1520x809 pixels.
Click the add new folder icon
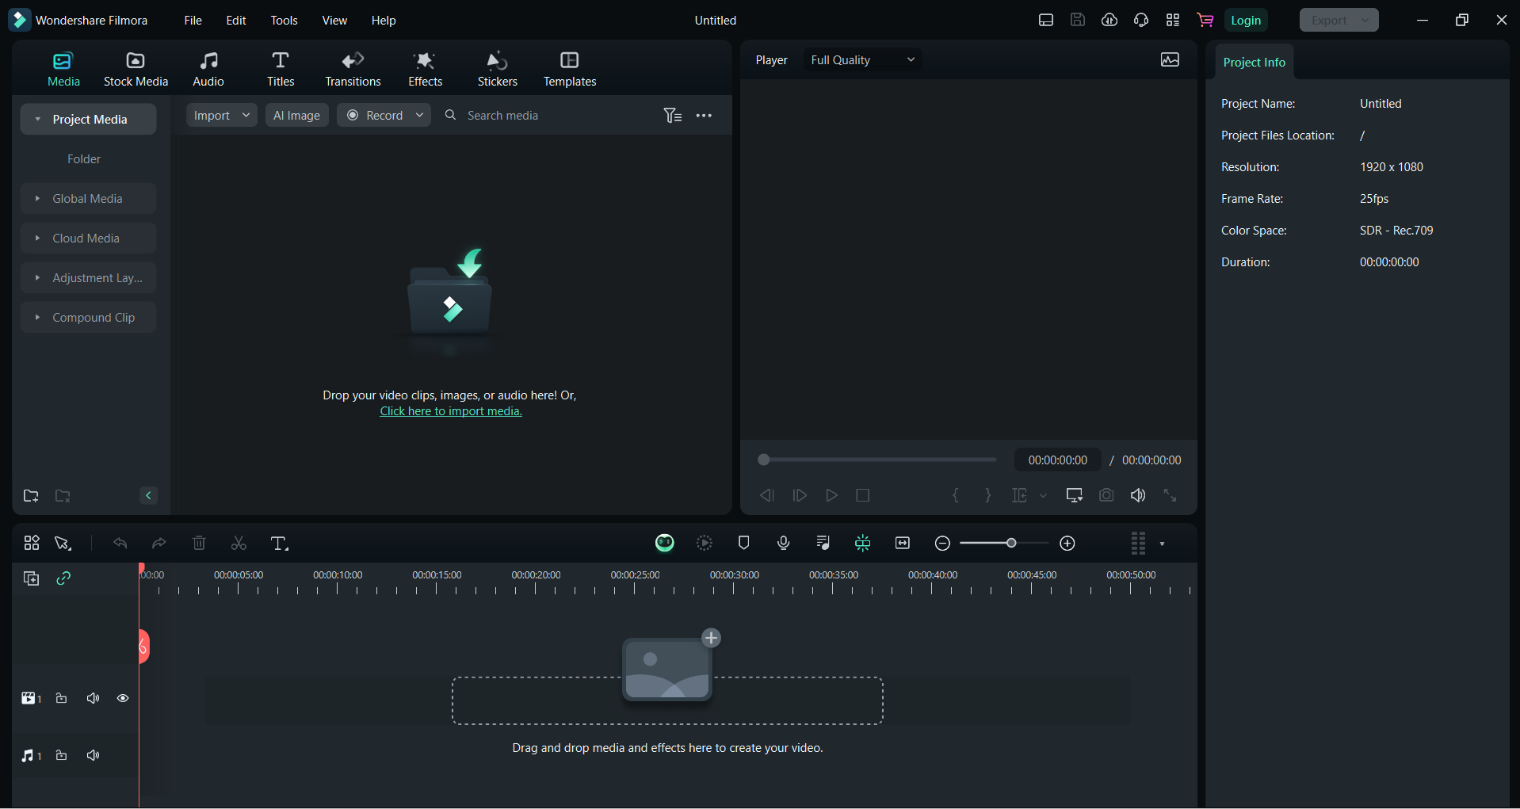pos(31,496)
